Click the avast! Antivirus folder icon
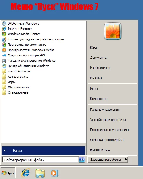Image resolution: width=143 pixels, height=179 pixels. (4, 71)
